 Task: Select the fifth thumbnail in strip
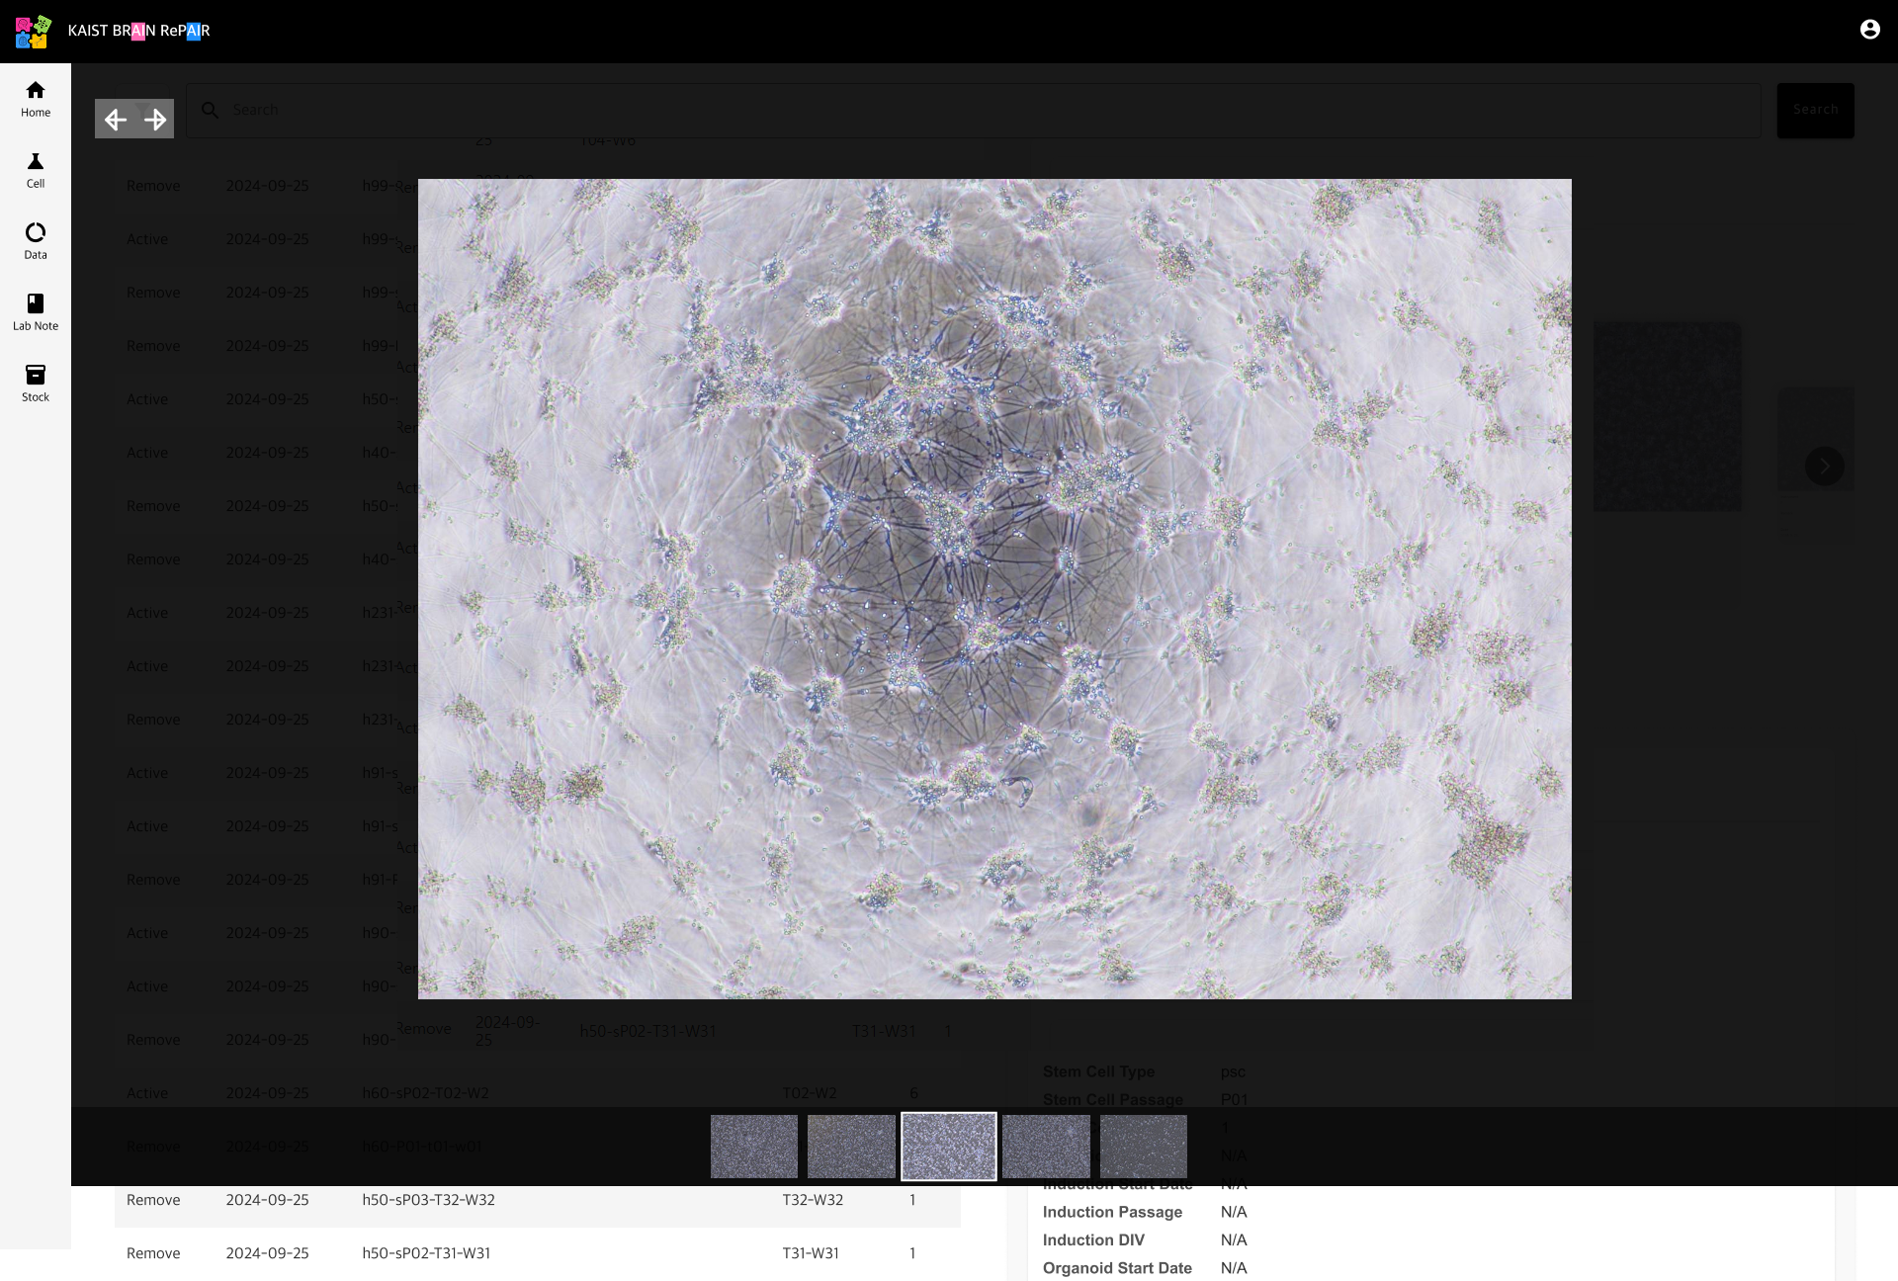point(1143,1147)
